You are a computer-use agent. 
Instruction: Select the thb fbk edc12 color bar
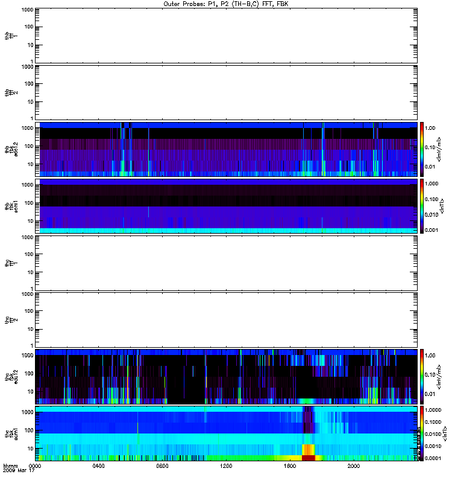pos(422,149)
